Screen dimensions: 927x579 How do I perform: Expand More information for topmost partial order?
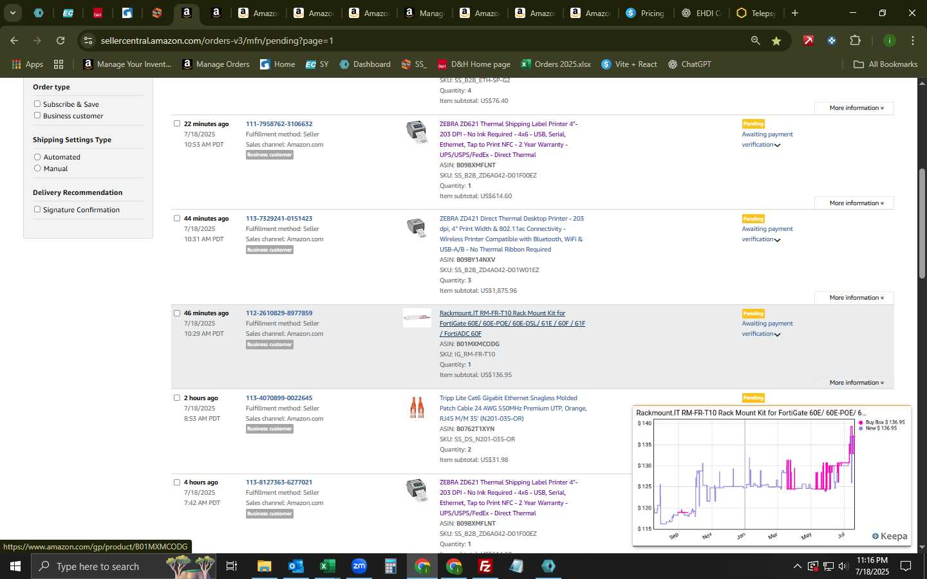point(856,107)
